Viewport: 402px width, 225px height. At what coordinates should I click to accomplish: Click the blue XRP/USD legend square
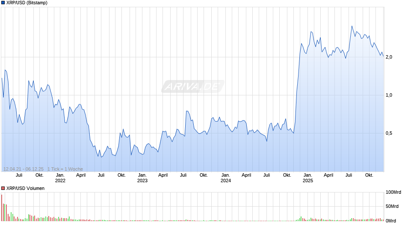click(3, 3)
